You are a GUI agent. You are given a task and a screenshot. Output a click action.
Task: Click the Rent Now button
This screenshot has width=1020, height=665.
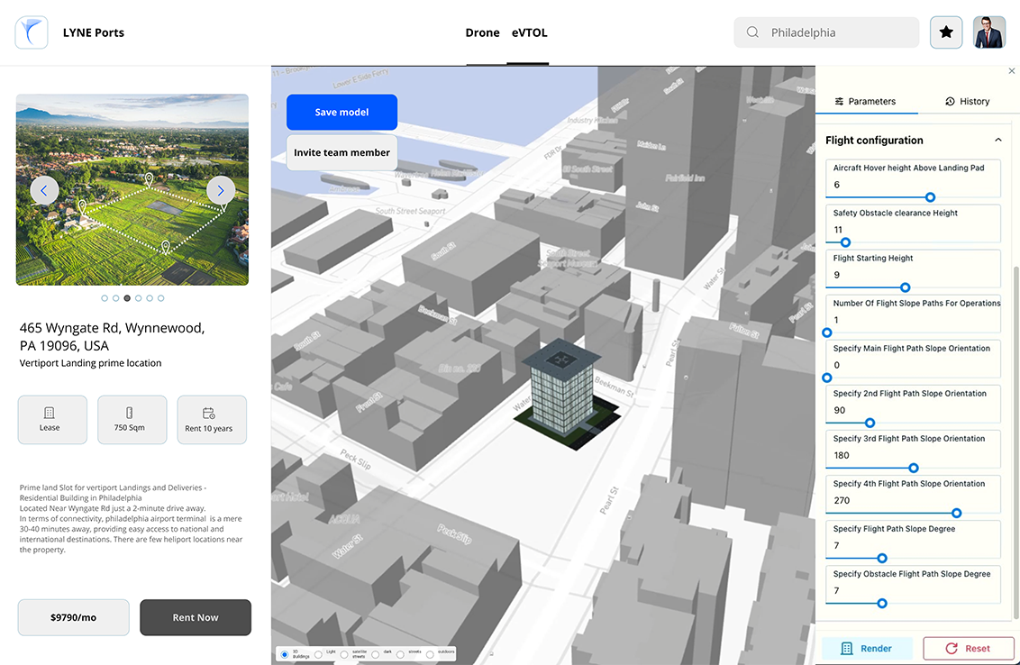(196, 617)
